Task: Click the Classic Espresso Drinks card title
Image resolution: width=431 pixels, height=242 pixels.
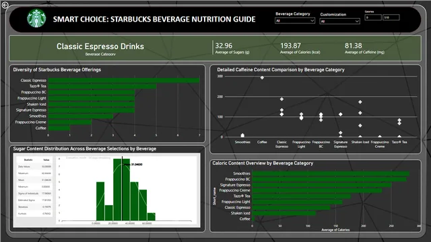Action: pyautogui.click(x=100, y=46)
